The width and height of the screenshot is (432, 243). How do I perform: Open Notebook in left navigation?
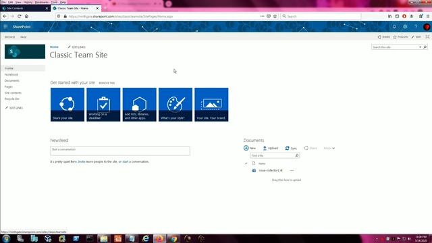(11, 75)
